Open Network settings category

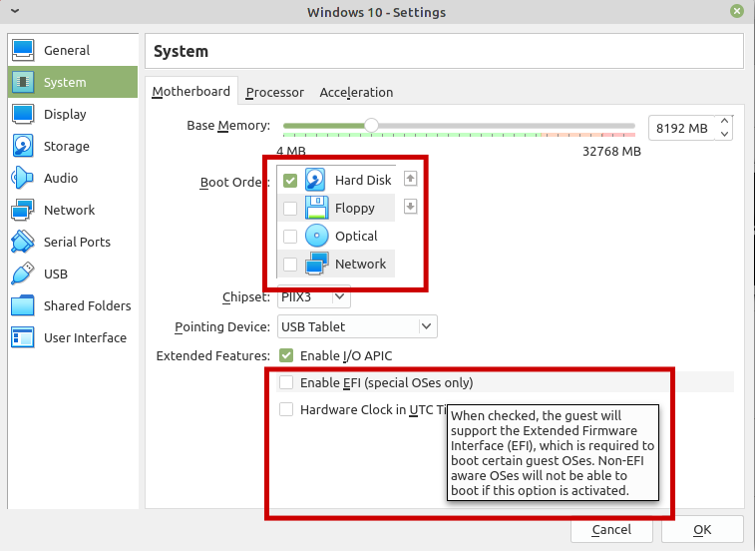(x=73, y=210)
